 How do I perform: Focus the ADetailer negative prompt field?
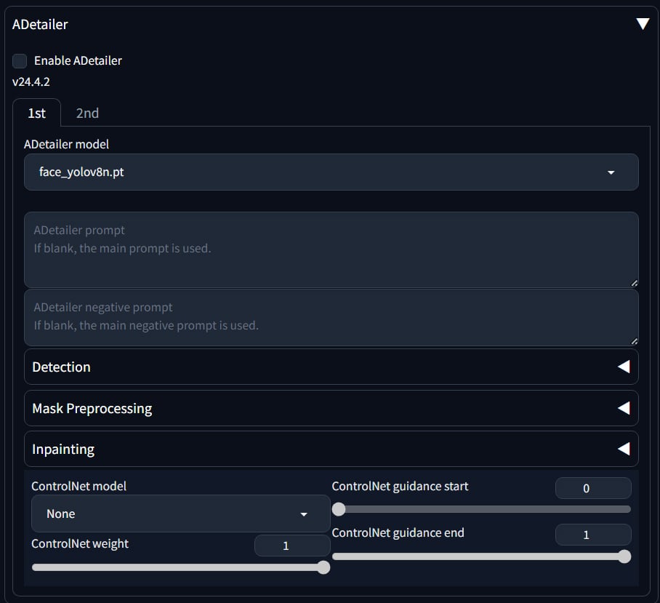point(331,317)
